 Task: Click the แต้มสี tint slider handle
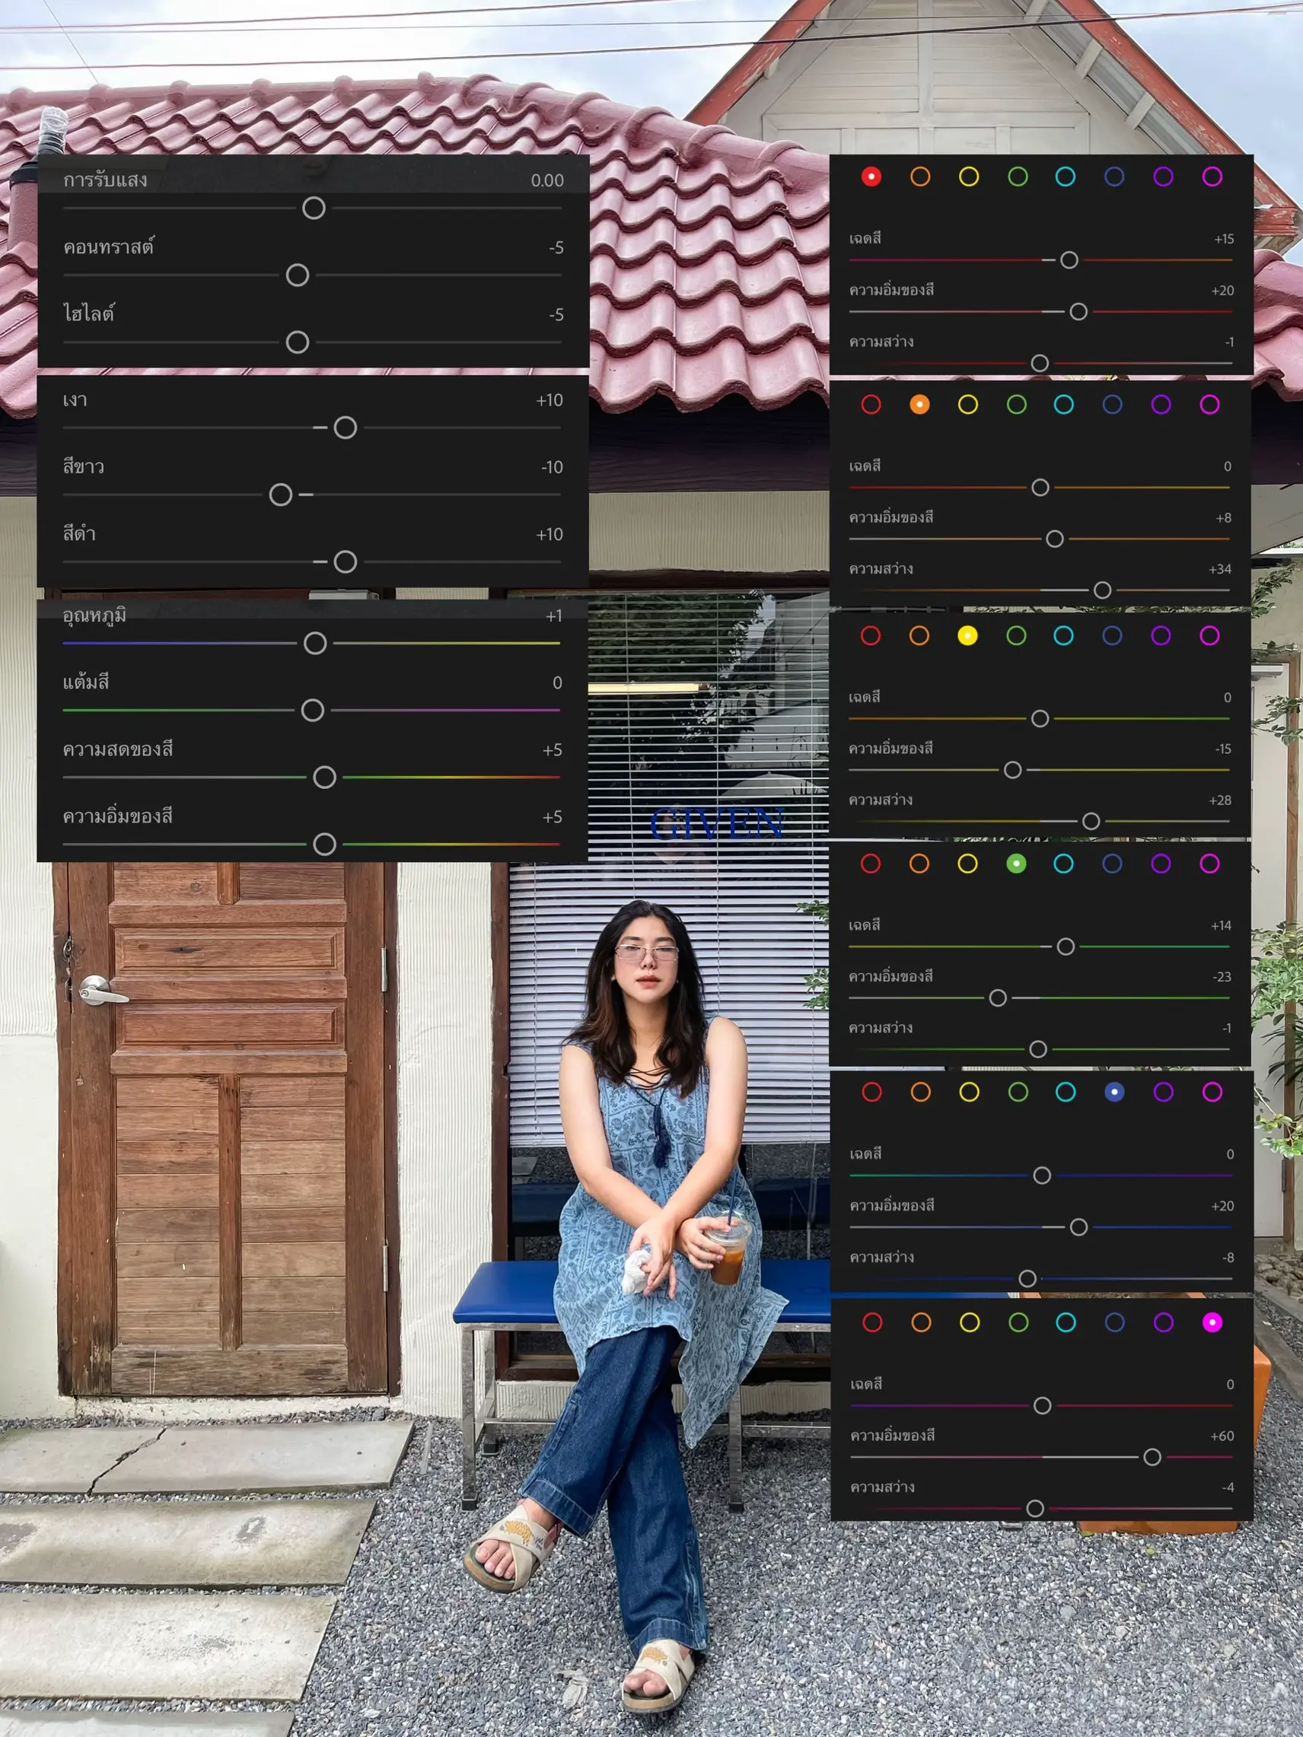tap(313, 711)
